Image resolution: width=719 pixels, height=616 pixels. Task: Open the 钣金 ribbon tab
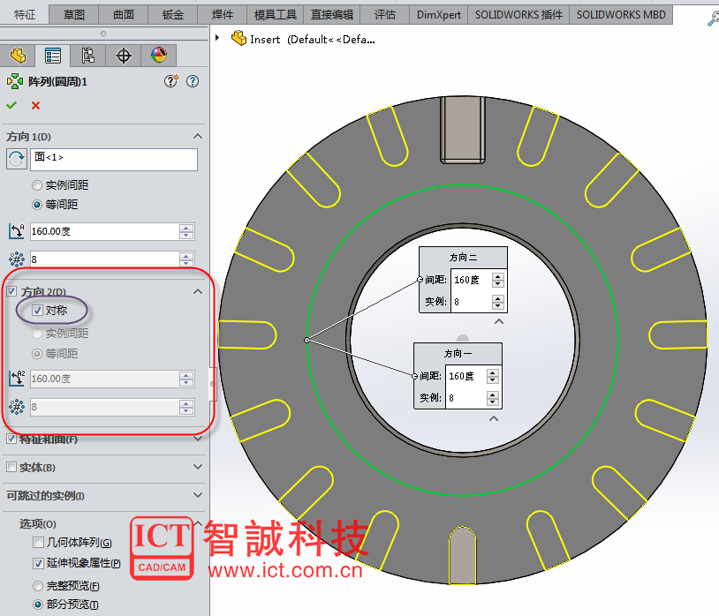click(173, 15)
